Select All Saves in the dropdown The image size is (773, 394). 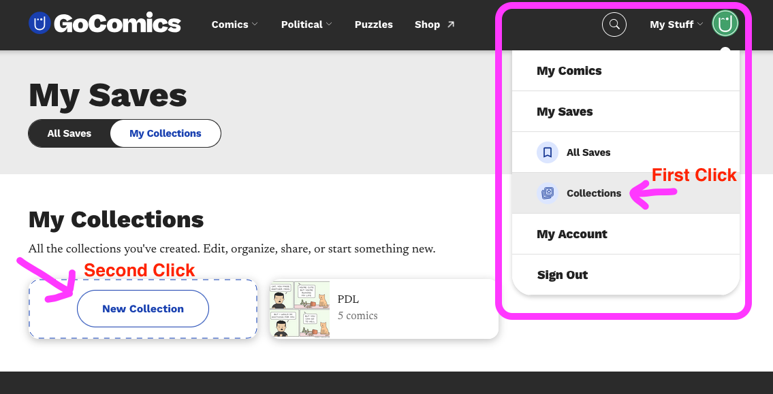coord(626,152)
